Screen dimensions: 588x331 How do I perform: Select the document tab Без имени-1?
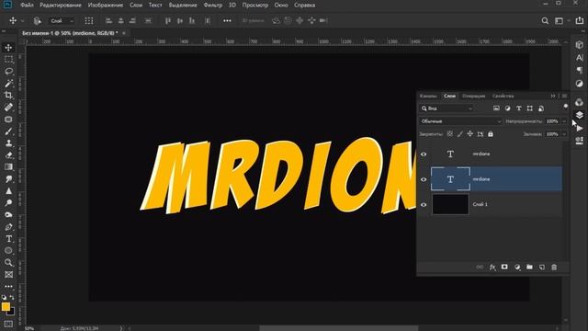pos(70,33)
